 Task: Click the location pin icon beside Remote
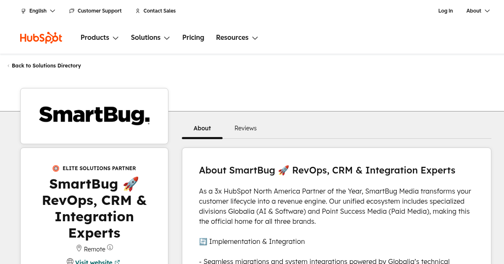tap(79, 248)
